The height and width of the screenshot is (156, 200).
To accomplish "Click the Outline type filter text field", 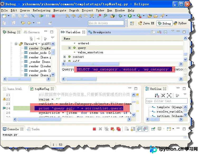I will (x=166, y=101).
